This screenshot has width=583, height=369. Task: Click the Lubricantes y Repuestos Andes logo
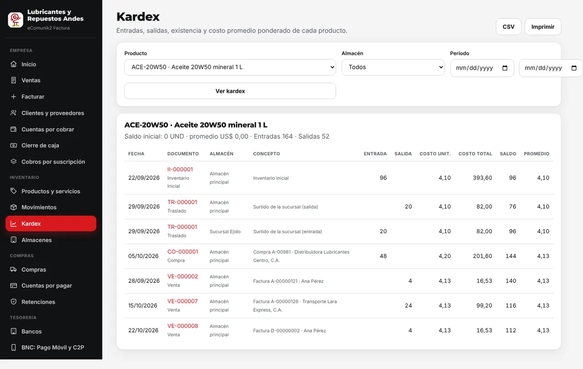point(15,20)
